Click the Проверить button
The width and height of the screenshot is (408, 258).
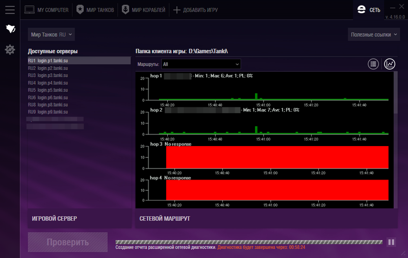[68, 242]
